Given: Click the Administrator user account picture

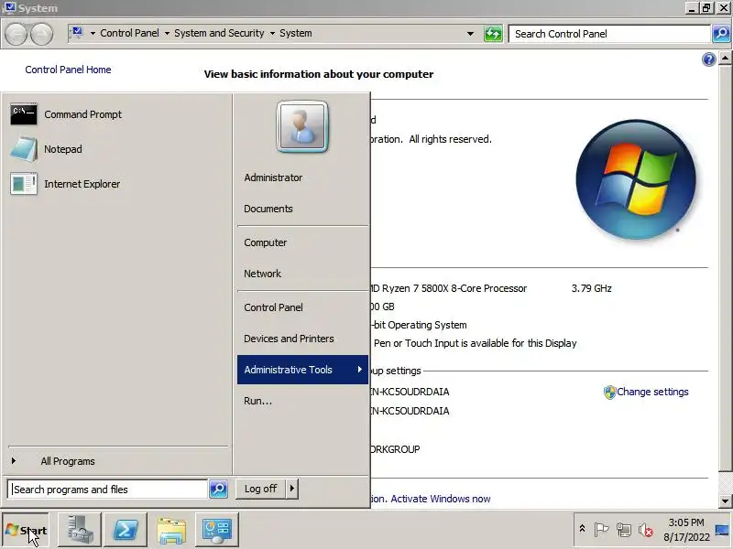Looking at the screenshot, I should 302,127.
